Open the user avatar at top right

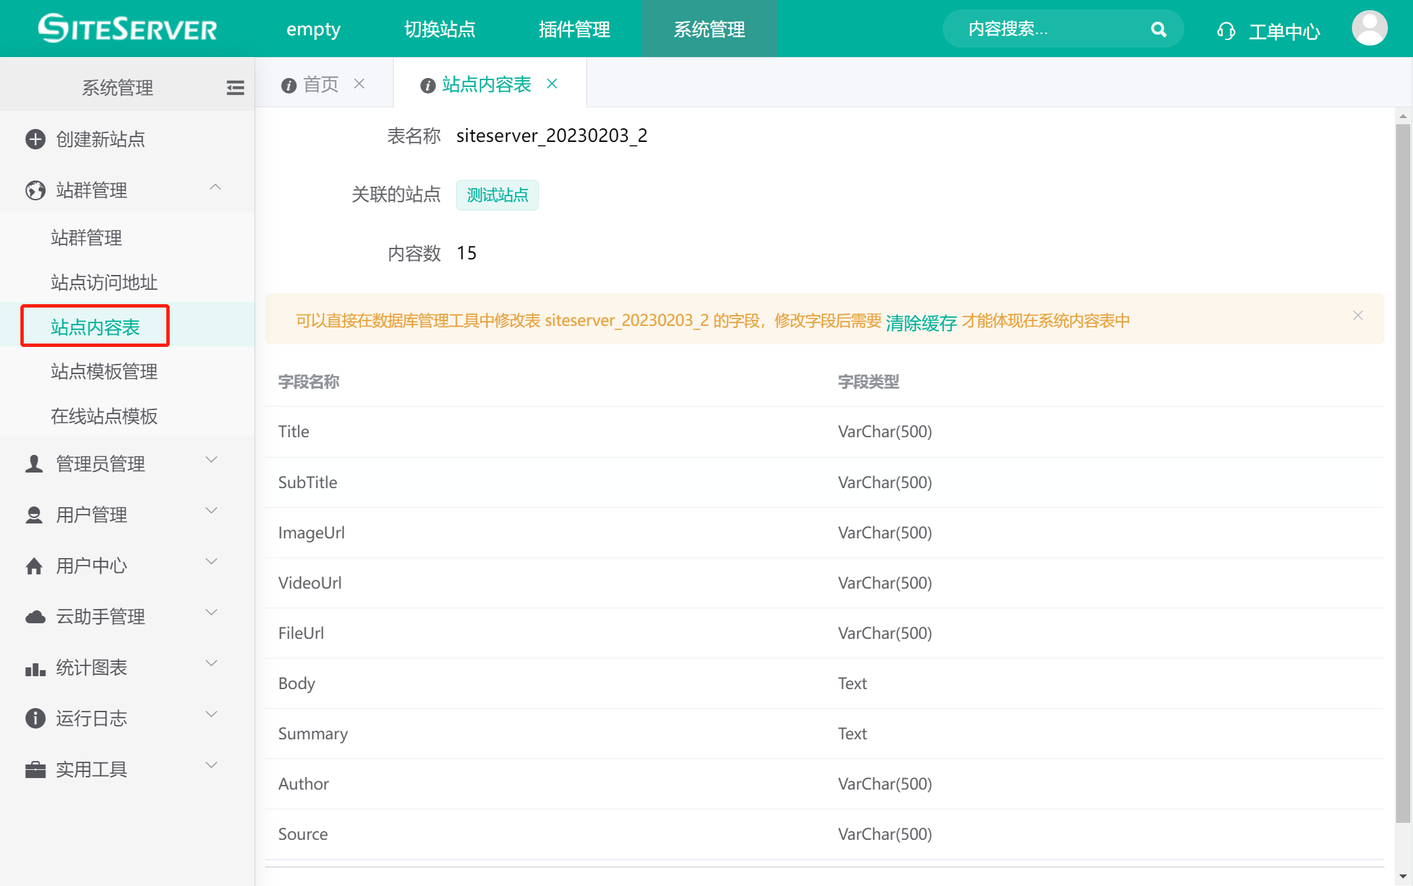pos(1369,28)
